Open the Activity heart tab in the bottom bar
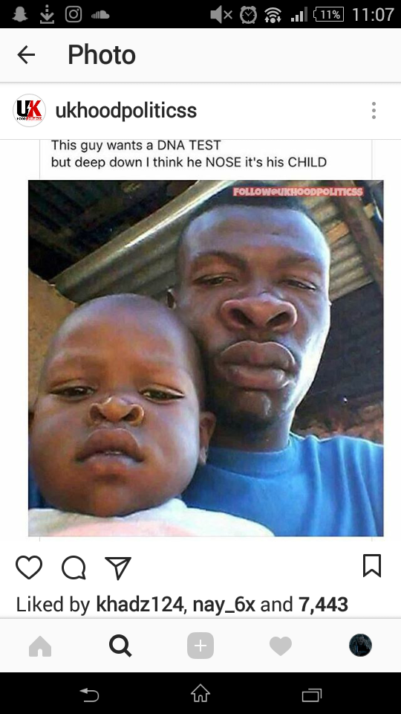This screenshot has width=401, height=714. pyautogui.click(x=281, y=646)
